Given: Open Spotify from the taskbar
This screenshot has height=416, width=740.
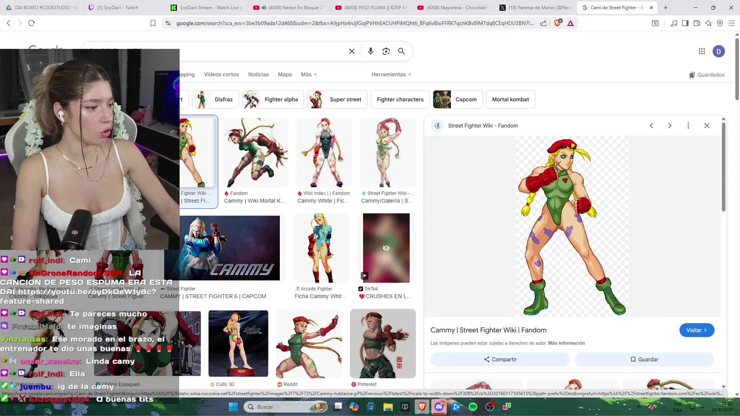Looking at the screenshot, I should [x=473, y=407].
